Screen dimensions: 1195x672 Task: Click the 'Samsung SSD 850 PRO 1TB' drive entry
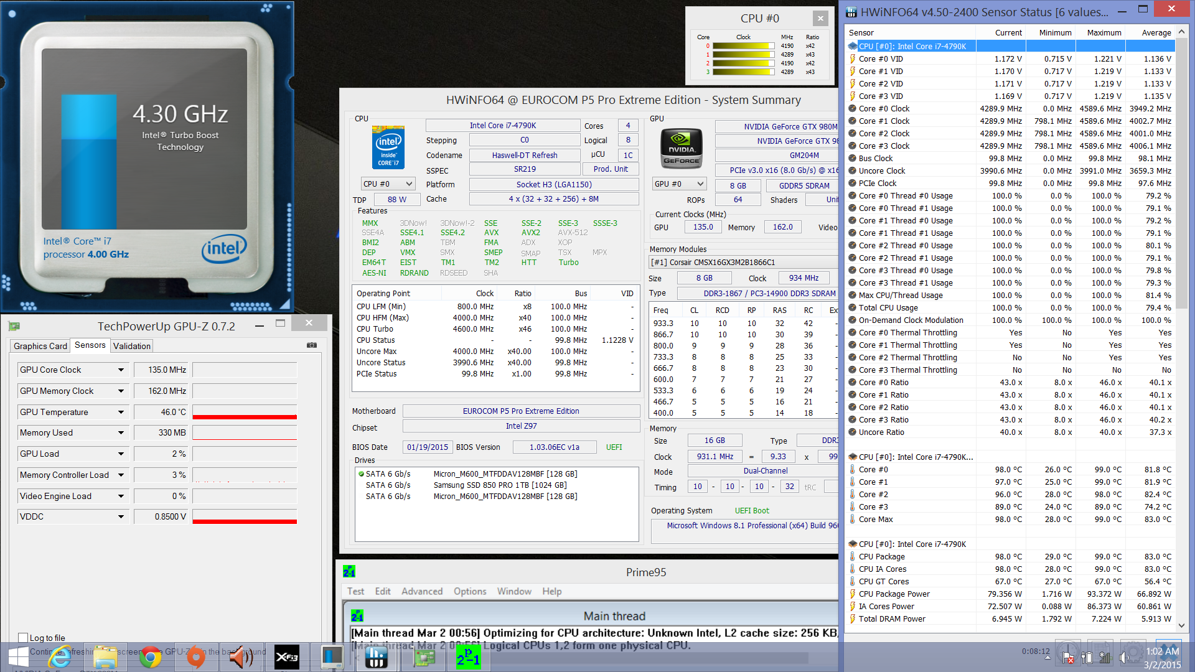pyautogui.click(x=497, y=485)
